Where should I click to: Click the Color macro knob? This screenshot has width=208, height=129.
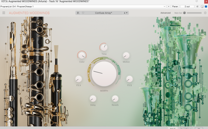pyautogui.click(x=82, y=55)
